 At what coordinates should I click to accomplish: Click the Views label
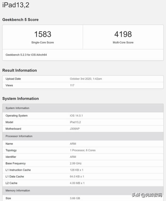point(9,85)
